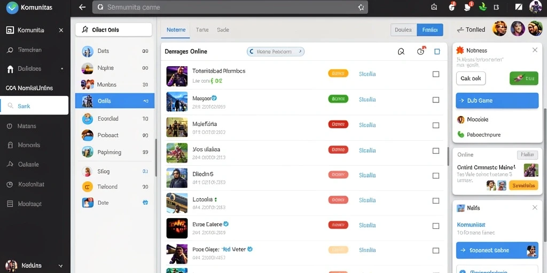
Task: Close the Nobneas panel
Action: 535,50
